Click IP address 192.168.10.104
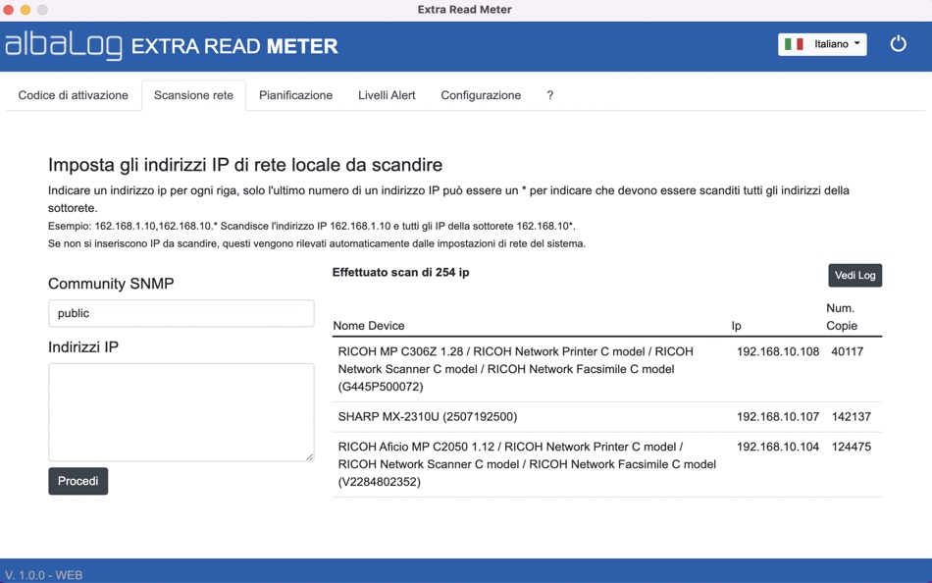The width and height of the screenshot is (932, 583). (777, 447)
